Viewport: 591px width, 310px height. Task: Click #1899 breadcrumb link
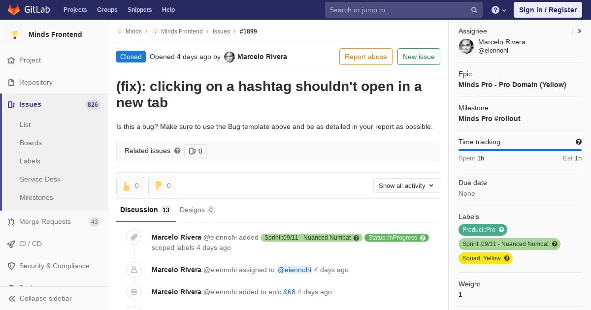(248, 31)
